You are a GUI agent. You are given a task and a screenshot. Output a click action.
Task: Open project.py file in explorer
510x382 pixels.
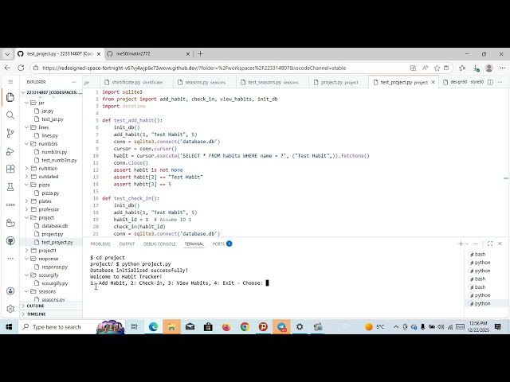coord(52,234)
